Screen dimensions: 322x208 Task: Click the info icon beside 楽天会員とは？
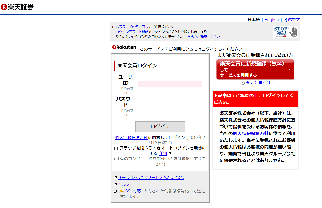point(243,83)
